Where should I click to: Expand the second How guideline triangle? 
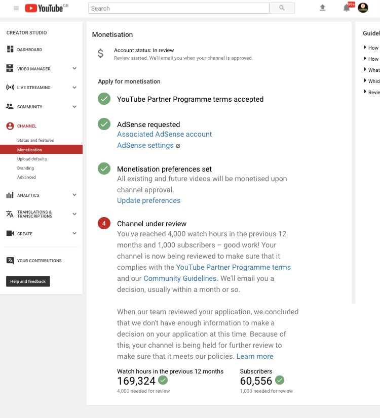pos(365,58)
